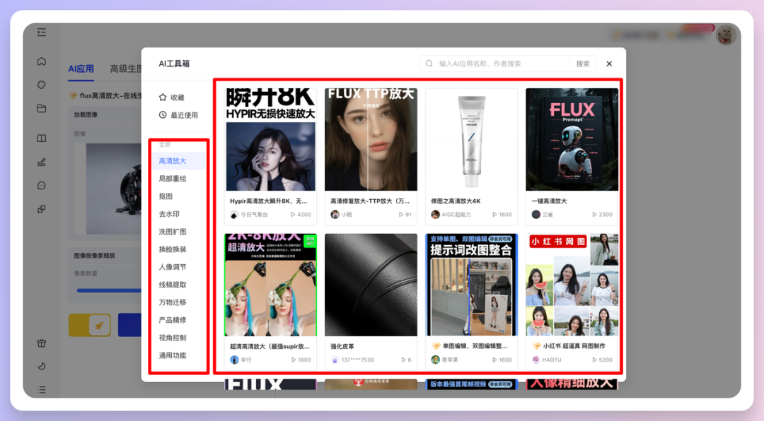The height and width of the screenshot is (421, 764).
Task: Open the 通用功能 category
Action: coord(173,355)
